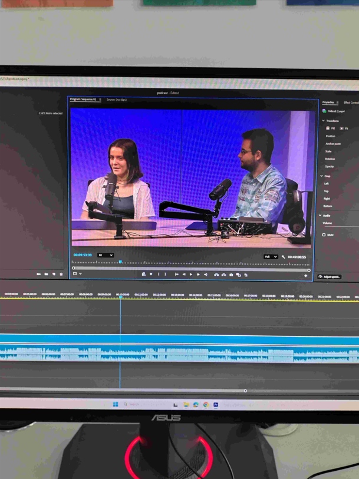Screen dimensions: 359x479
Task: Step back one frame
Action: [x=184, y=275]
